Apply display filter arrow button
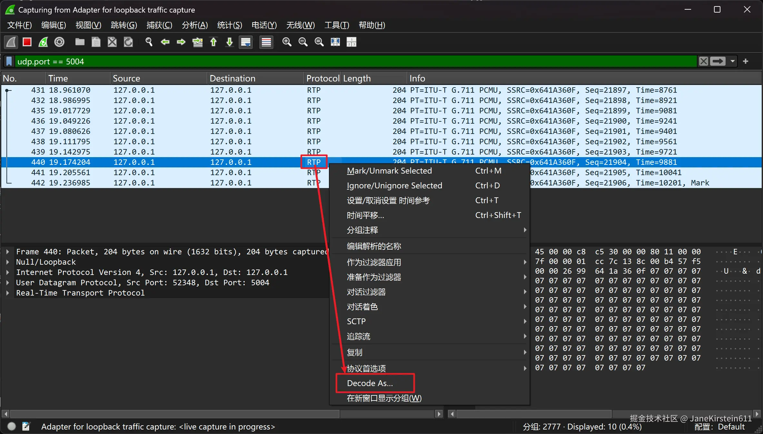 (718, 61)
